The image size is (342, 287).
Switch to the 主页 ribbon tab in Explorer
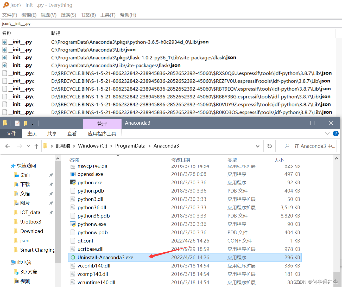click(x=32, y=133)
